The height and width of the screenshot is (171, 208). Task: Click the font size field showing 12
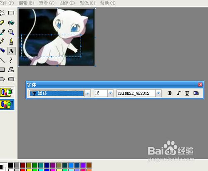pyautogui.click(x=101, y=93)
